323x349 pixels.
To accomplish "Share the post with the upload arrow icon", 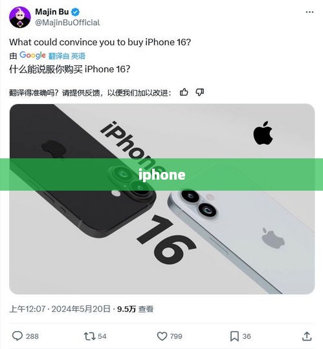I will coord(307,336).
